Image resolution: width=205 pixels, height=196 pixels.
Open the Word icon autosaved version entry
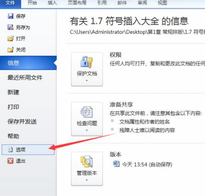pos(116,164)
